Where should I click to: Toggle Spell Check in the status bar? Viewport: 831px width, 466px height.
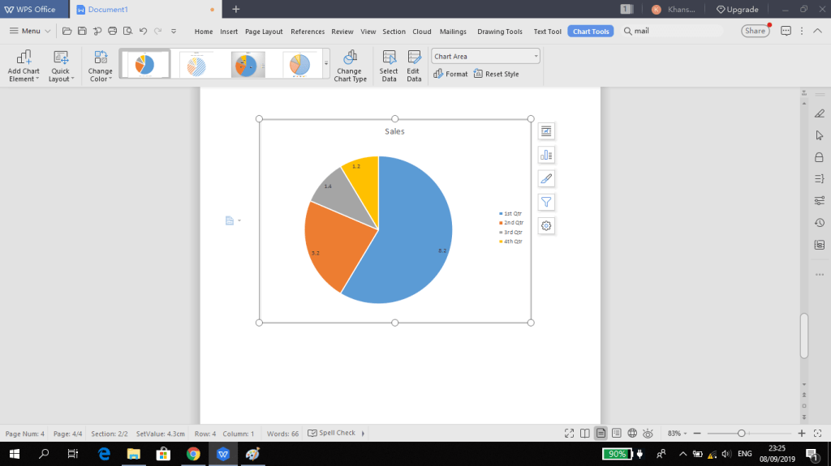pos(332,434)
